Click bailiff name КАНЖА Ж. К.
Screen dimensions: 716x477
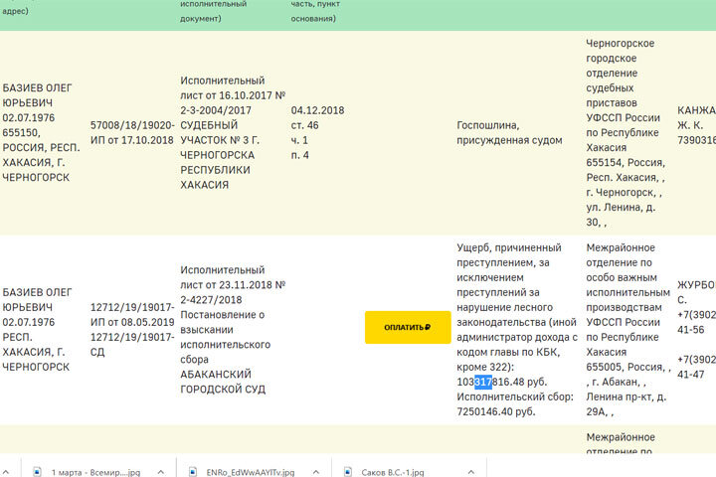tap(696, 118)
